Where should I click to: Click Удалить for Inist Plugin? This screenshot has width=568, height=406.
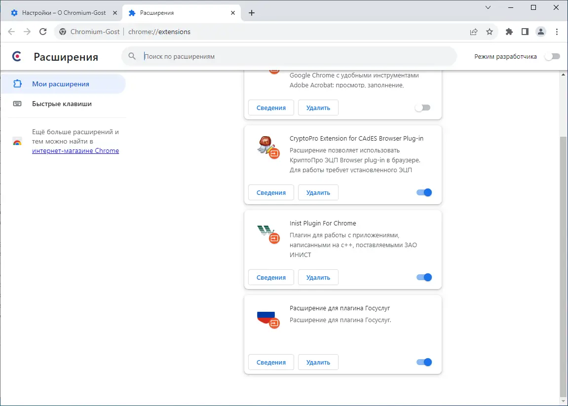[x=318, y=277]
